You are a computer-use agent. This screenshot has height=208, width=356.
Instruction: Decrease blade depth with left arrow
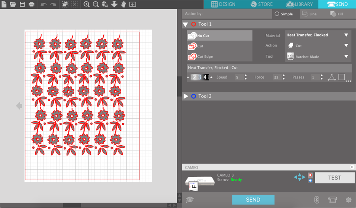click(188, 77)
